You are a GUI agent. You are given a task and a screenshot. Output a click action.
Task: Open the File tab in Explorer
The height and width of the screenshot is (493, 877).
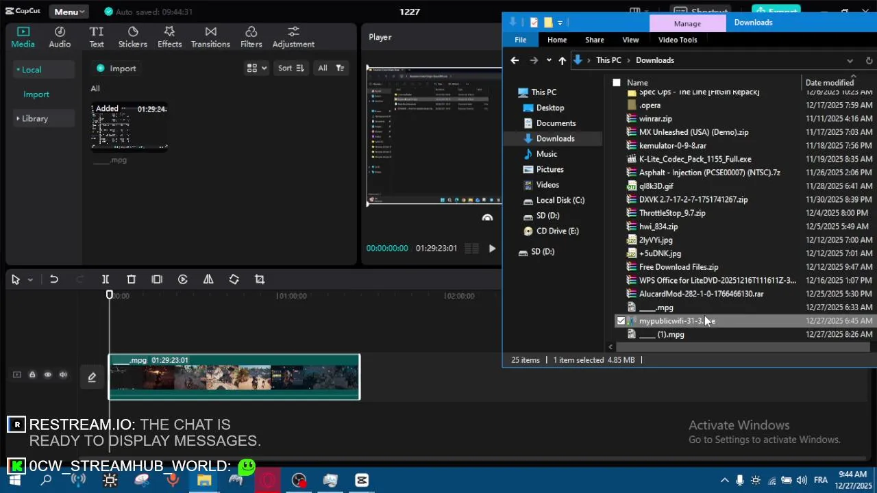click(521, 40)
